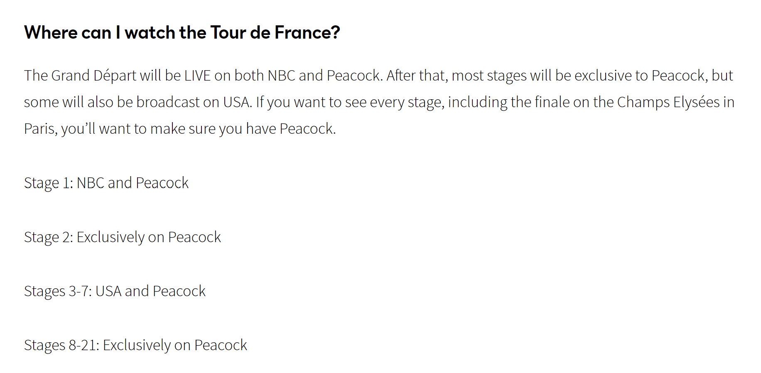This screenshot has height=373, width=761.
Task: Click the phrase "After that" in the paragraph
Action: point(417,76)
